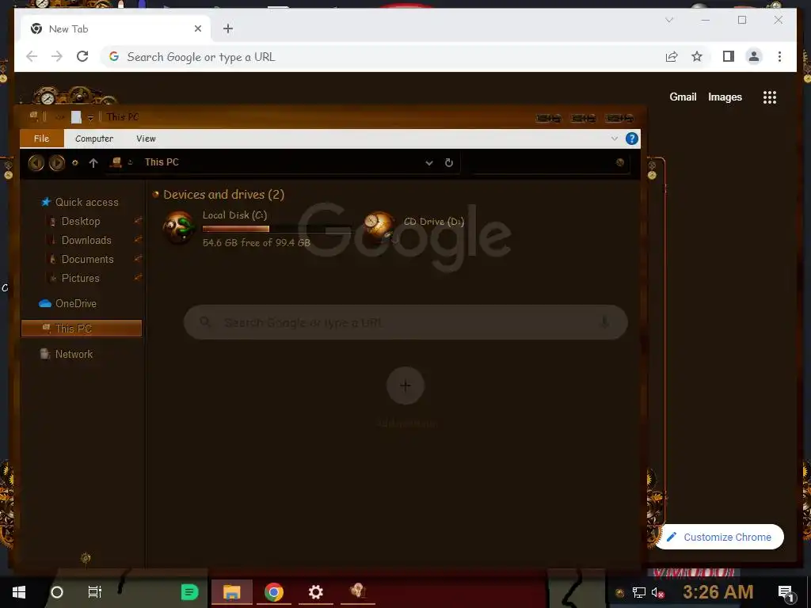Viewport: 811px width, 608px height.
Task: Open the View ribbon tab
Action: click(146, 139)
